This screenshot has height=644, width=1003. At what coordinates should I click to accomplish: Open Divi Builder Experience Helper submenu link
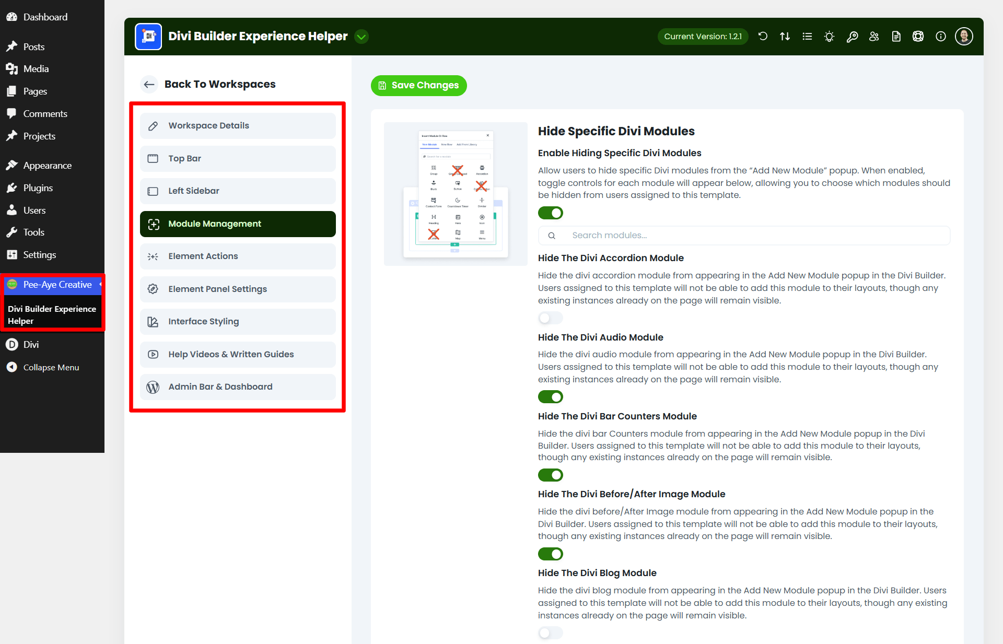tap(52, 315)
